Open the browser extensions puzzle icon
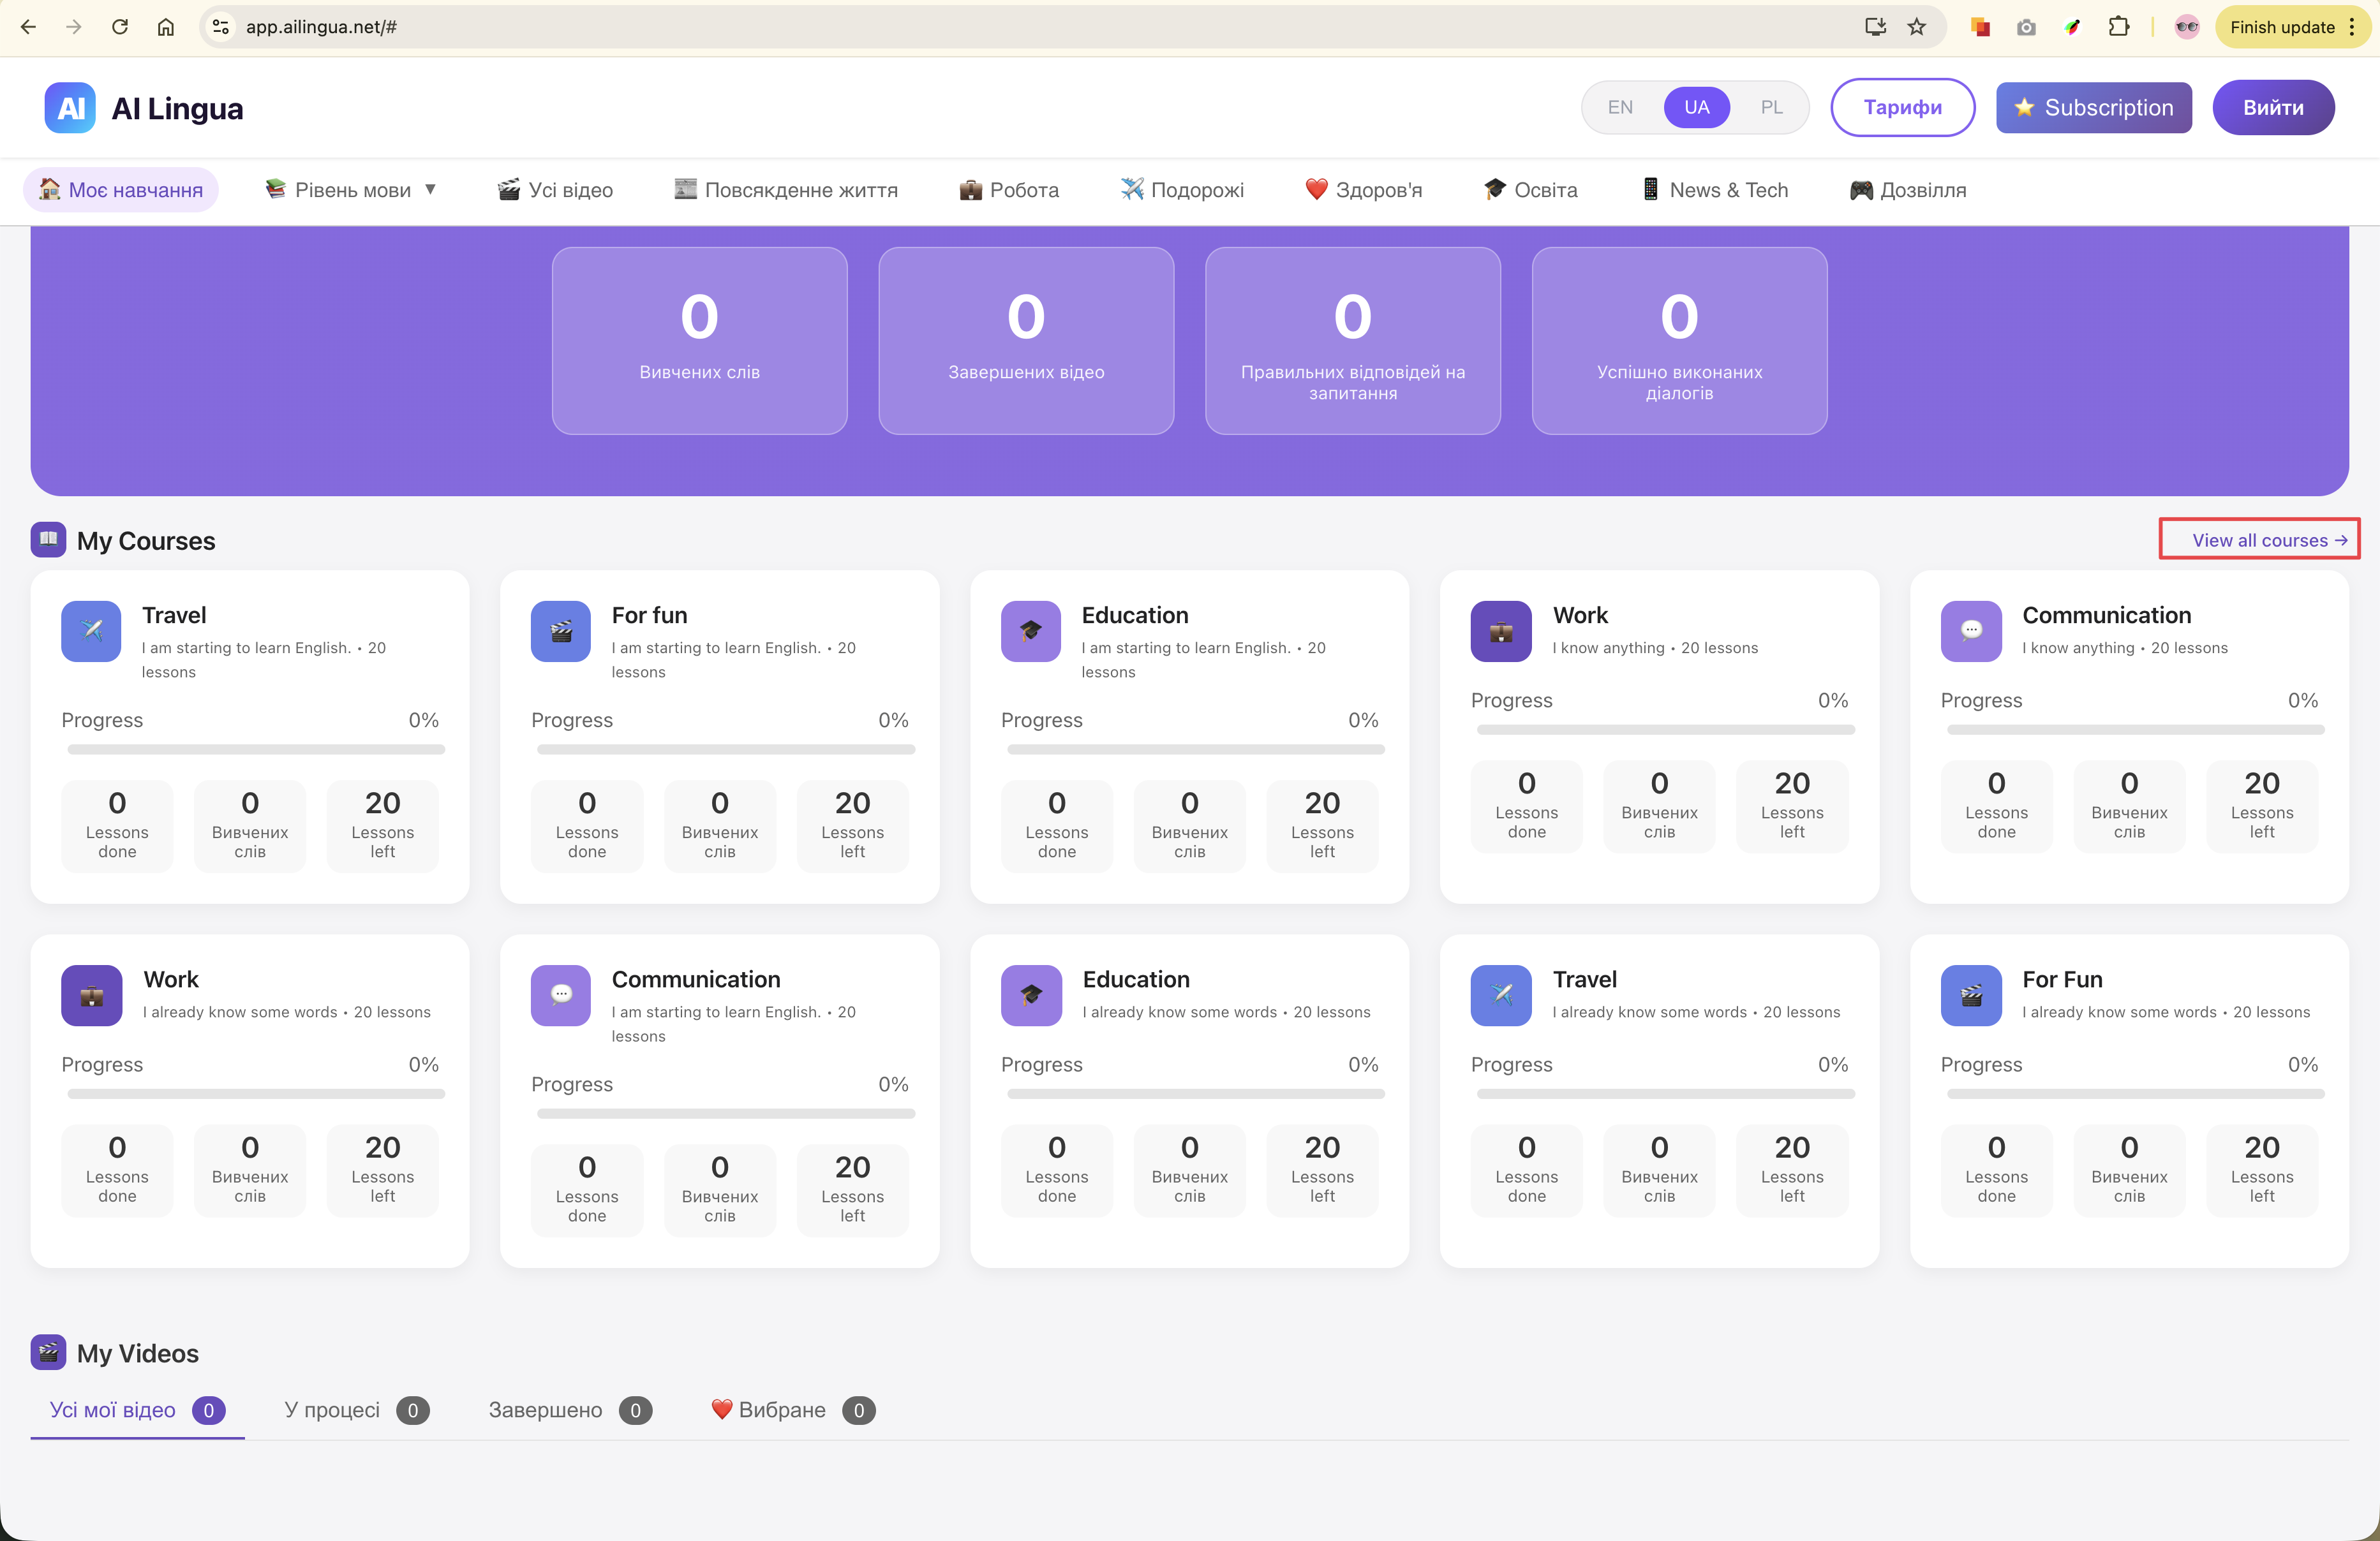The image size is (2380, 1541). (x=2118, y=27)
